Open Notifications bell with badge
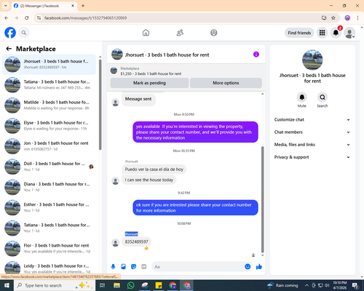This screenshot has width=364, height=291. click(x=336, y=33)
